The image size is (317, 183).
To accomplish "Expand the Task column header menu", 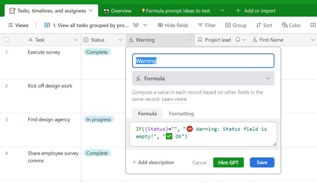I will pyautogui.click(x=75, y=40).
